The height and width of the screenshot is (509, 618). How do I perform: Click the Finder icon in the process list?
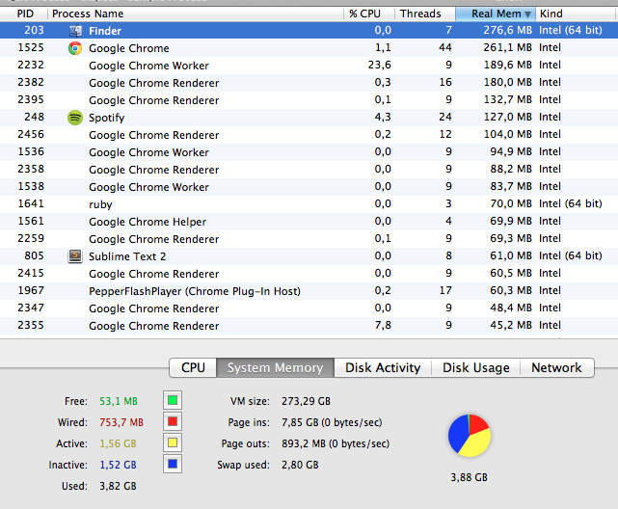click(x=75, y=30)
